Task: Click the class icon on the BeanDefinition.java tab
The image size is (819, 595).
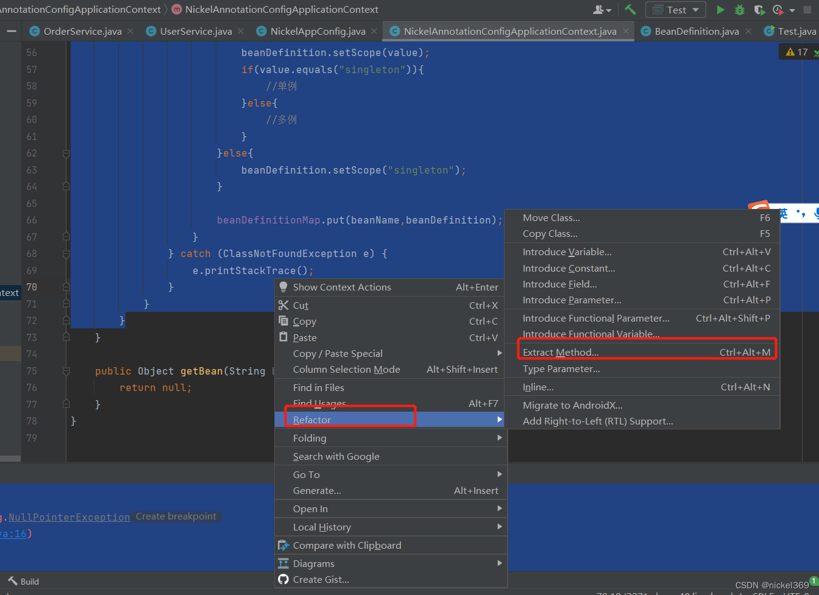Action: (x=646, y=31)
